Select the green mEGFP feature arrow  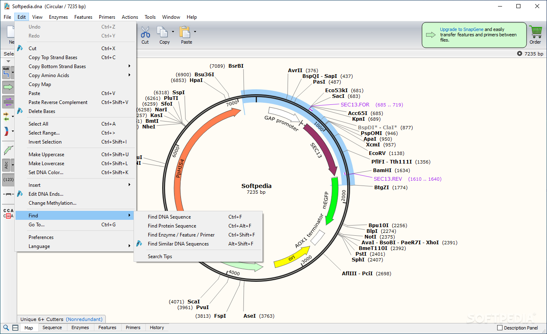pyautogui.click(x=334, y=201)
